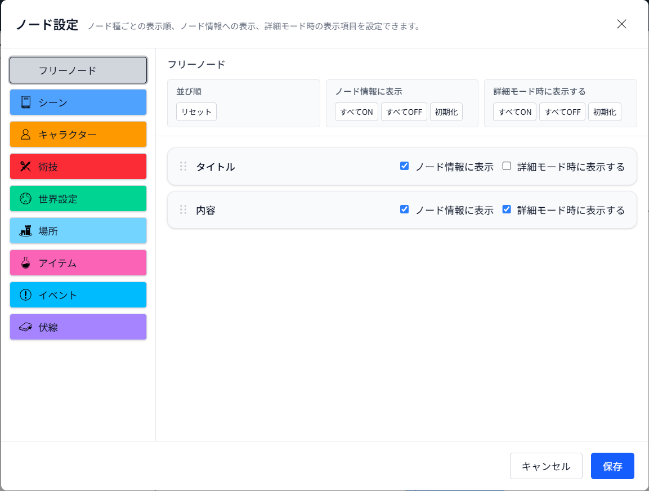This screenshot has height=491, width=649.
Task: Click the book icon on シーン
Action: 26,102
